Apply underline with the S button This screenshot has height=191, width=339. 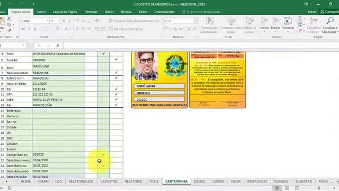35,29
